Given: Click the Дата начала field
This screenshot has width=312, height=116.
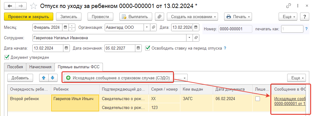Looking at the screenshot, I should tap(48, 48).
